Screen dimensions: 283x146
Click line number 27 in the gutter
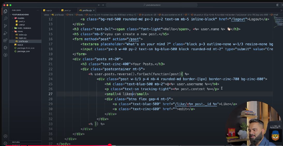(x=50, y=94)
